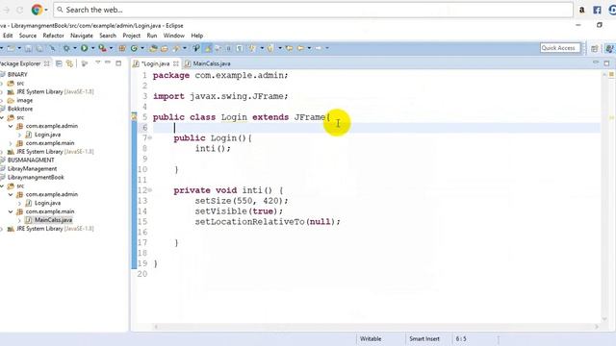This screenshot has height=346, width=616.
Task: Fold the Login() constructor at line 7
Action: (150, 138)
